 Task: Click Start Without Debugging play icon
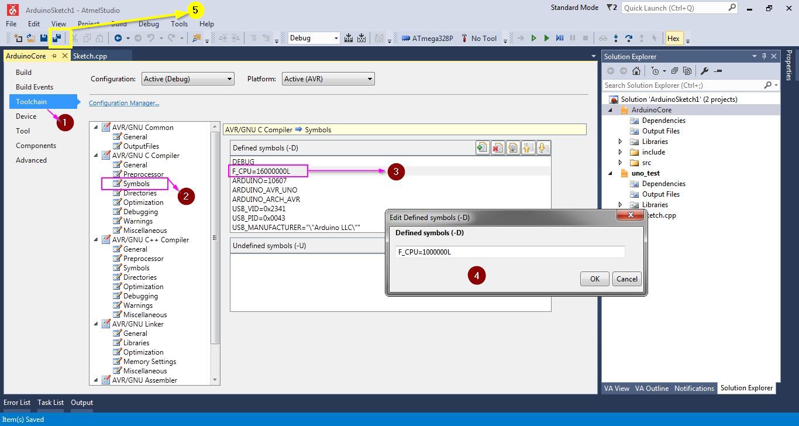pyautogui.click(x=546, y=38)
